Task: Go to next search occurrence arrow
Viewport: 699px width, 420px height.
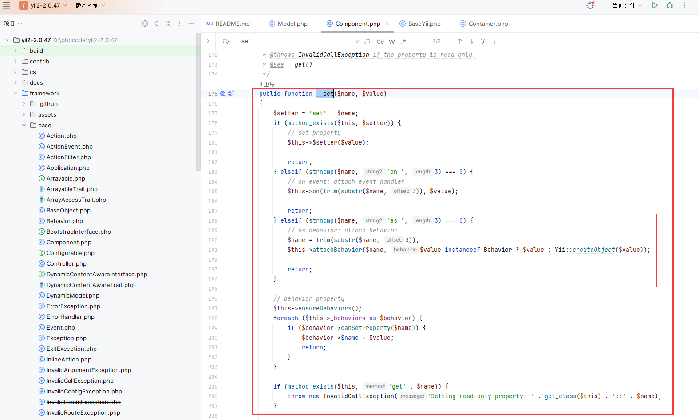Action: tap(471, 41)
